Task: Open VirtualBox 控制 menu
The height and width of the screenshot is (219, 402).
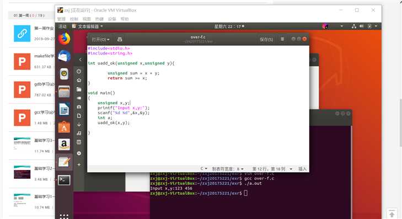Action: [x=74, y=19]
